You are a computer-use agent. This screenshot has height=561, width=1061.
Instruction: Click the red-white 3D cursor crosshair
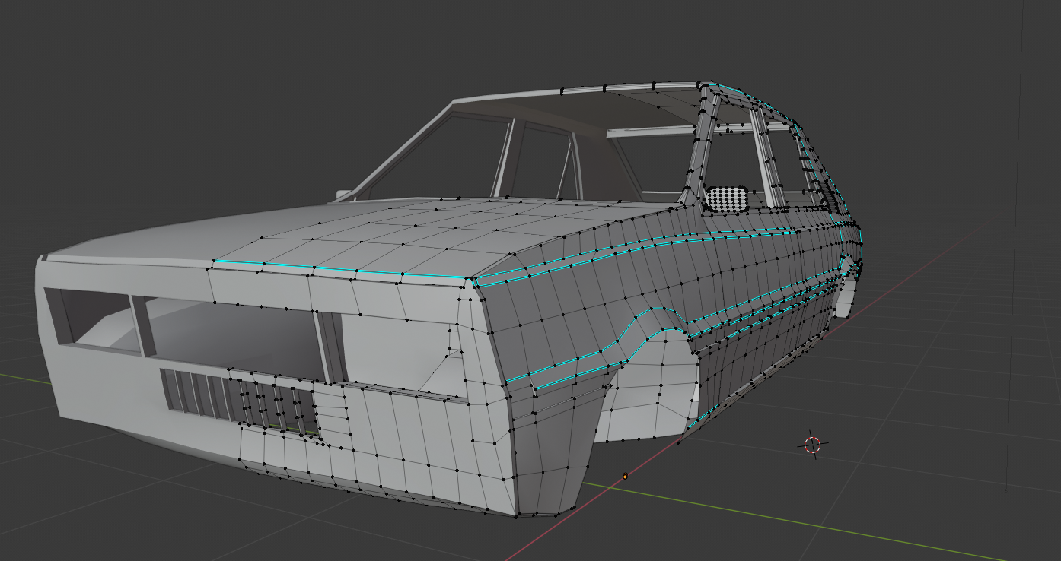pos(812,445)
